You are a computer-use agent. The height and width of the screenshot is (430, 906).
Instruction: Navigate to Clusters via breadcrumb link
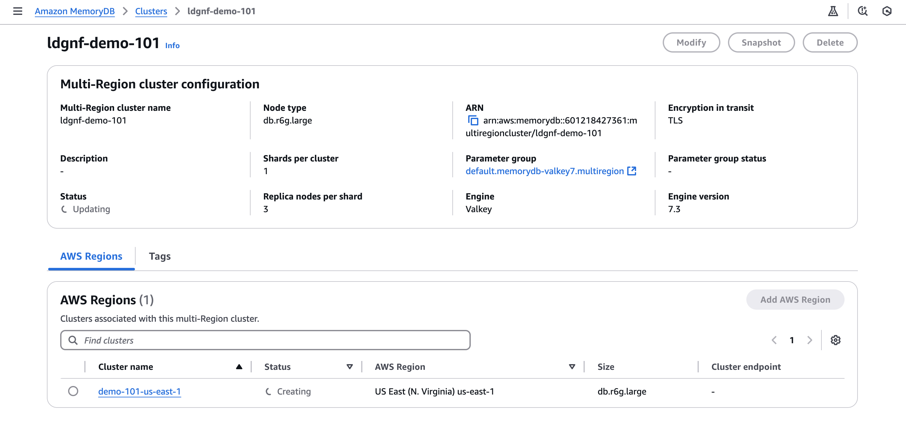pos(151,11)
